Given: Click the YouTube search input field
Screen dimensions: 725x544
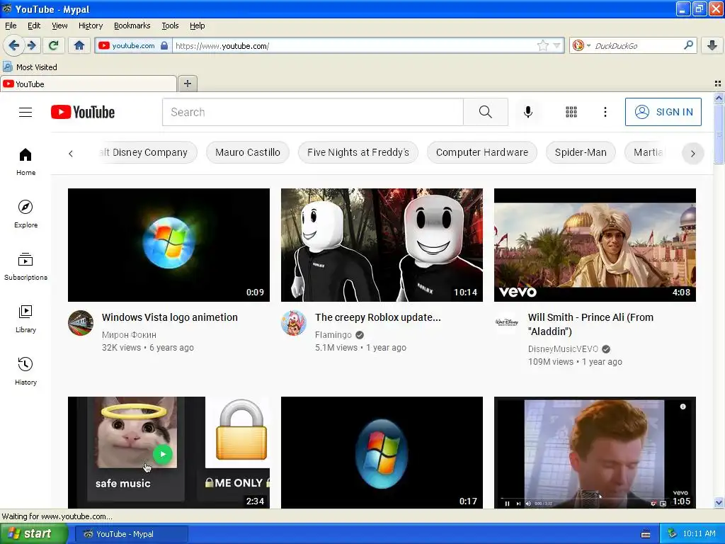Looking at the screenshot, I should [x=312, y=112].
